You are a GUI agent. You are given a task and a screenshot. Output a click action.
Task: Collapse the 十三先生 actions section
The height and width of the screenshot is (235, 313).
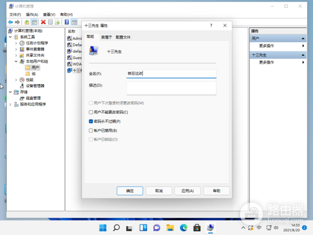[303, 55]
